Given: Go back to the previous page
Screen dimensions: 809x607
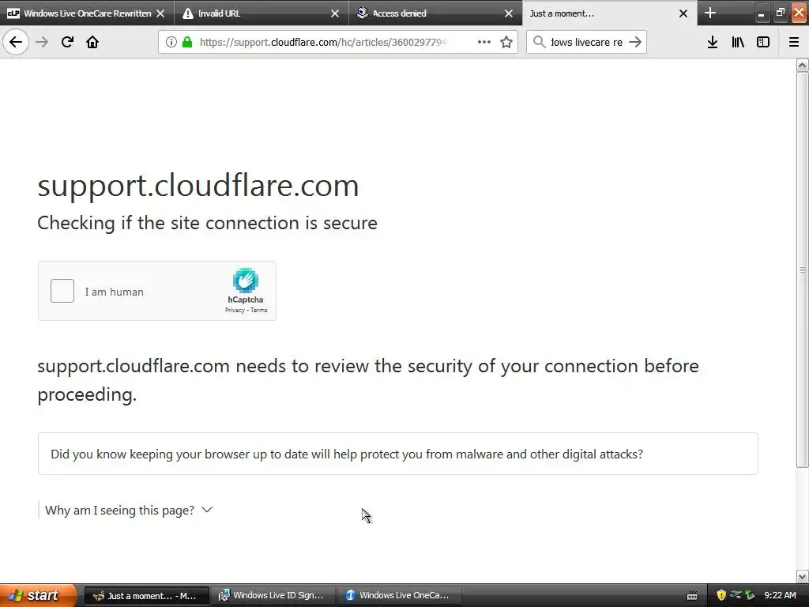Looking at the screenshot, I should pyautogui.click(x=16, y=42).
